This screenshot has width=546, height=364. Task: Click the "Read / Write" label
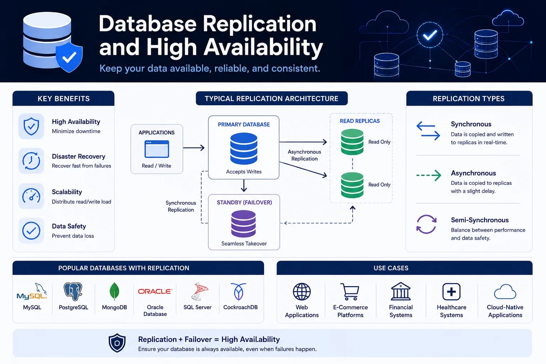point(156,166)
